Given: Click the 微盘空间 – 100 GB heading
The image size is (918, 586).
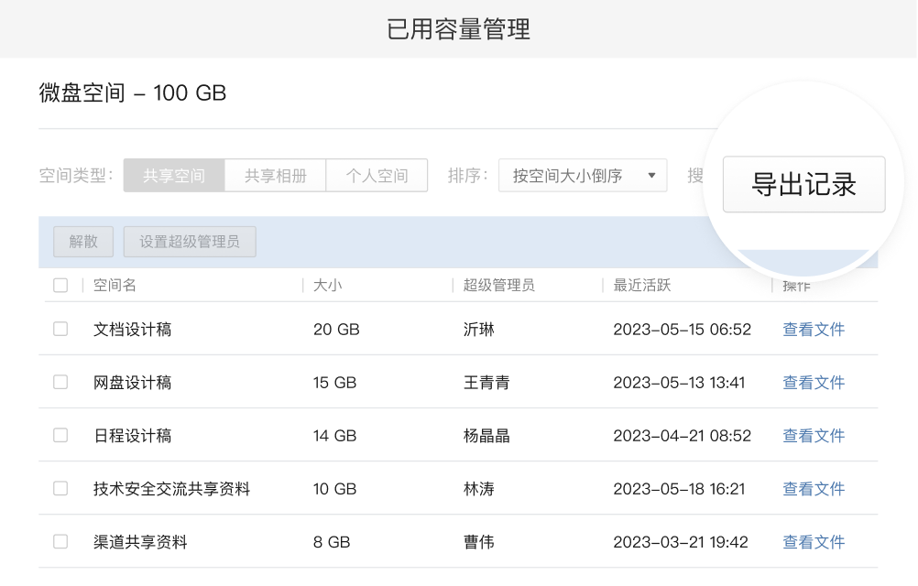Looking at the screenshot, I should tap(132, 93).
